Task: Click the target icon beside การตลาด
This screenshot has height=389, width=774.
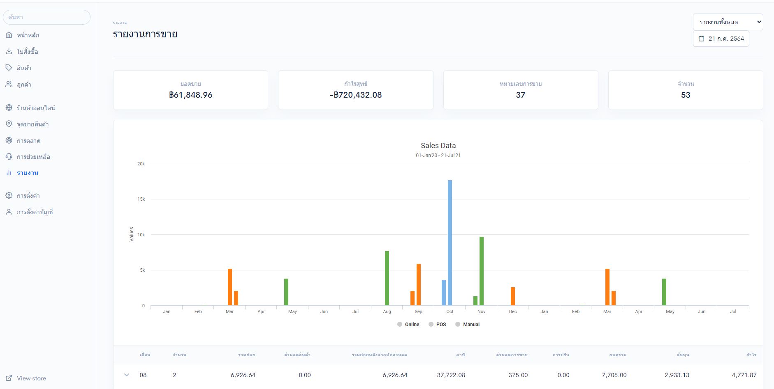Action: coord(9,140)
